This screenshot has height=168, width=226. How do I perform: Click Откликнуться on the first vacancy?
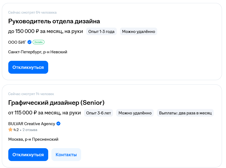coord(28,67)
